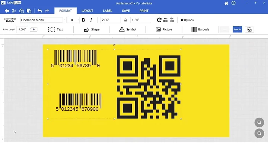Undo the last action
This screenshot has height=150, width=268.
39,11
